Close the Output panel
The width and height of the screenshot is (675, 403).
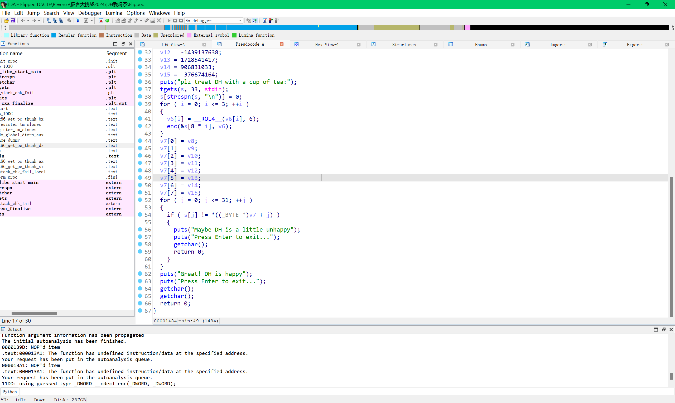671,329
